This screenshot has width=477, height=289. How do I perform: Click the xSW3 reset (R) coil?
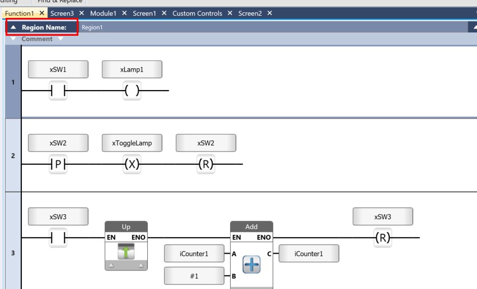[x=383, y=238]
